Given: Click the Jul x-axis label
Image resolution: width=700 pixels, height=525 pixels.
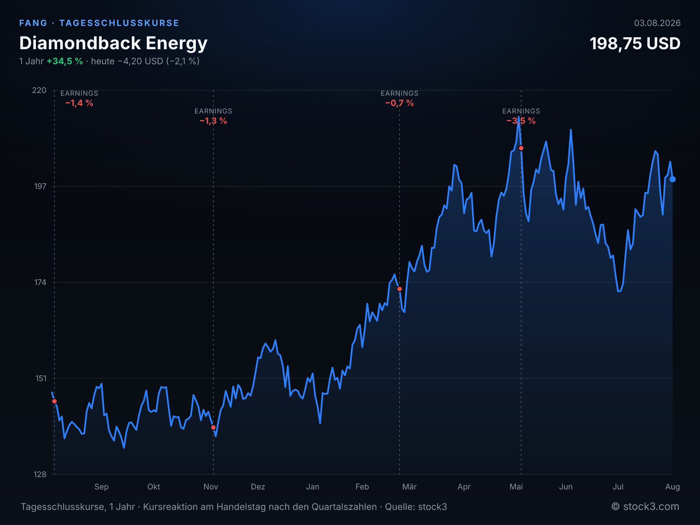Looking at the screenshot, I should click(618, 487).
